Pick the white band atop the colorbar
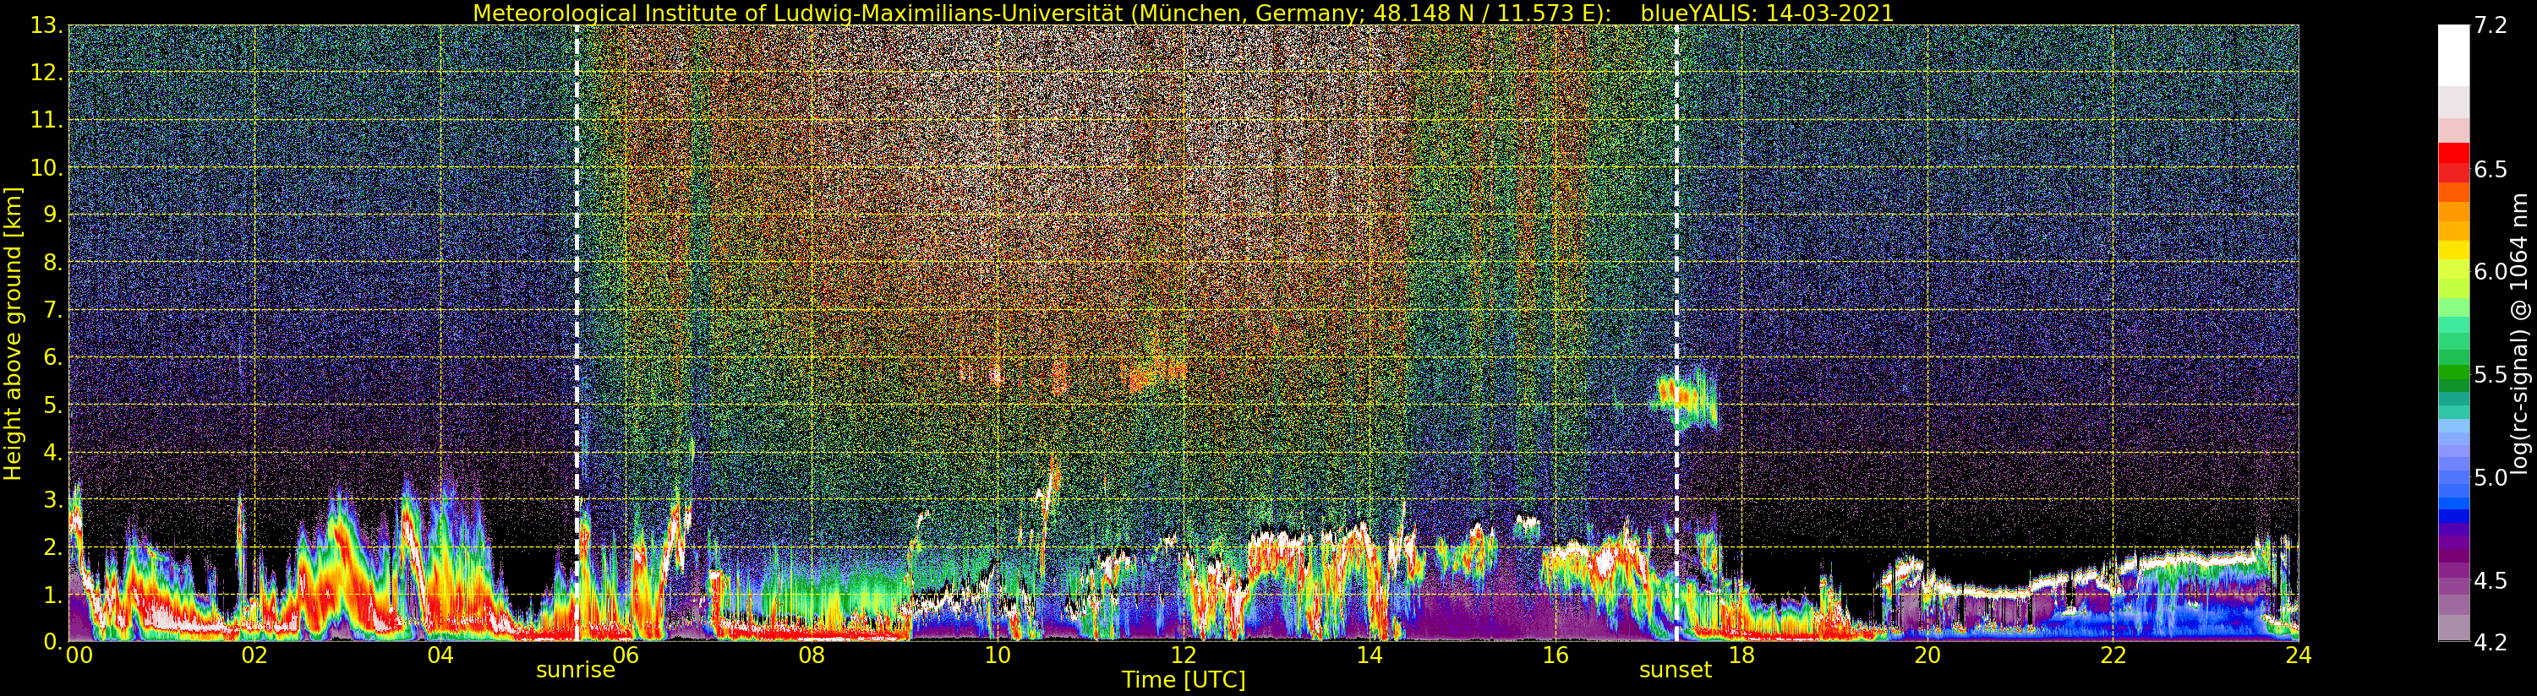This screenshot has width=2537, height=696. (x=2453, y=54)
